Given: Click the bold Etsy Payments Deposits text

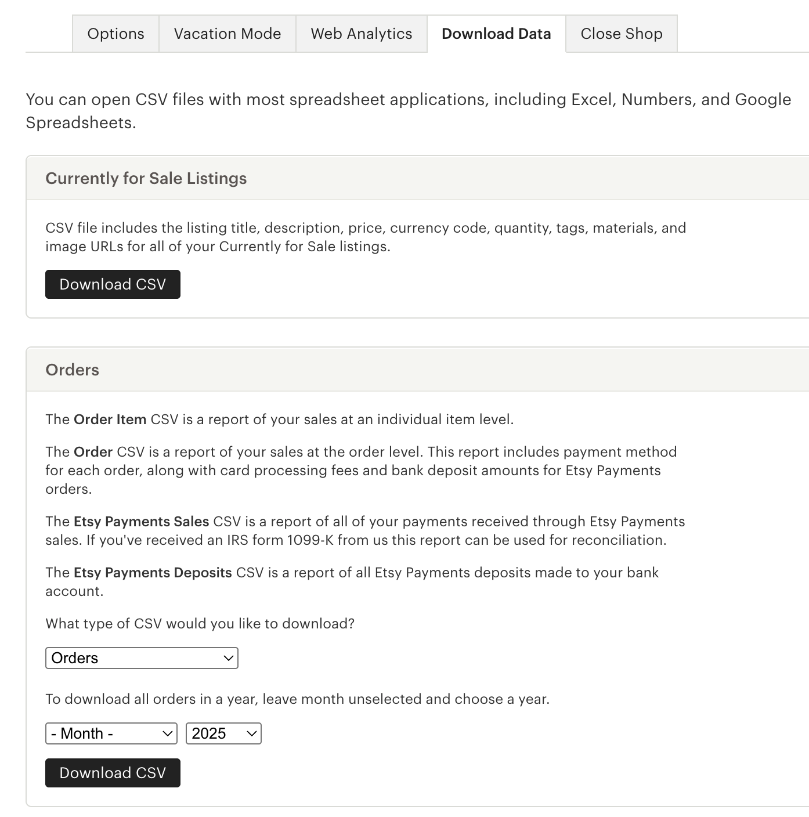Looking at the screenshot, I should pos(153,573).
